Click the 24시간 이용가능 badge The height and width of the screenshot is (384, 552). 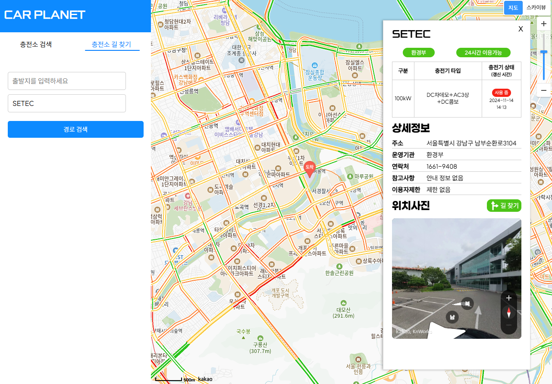483,53
